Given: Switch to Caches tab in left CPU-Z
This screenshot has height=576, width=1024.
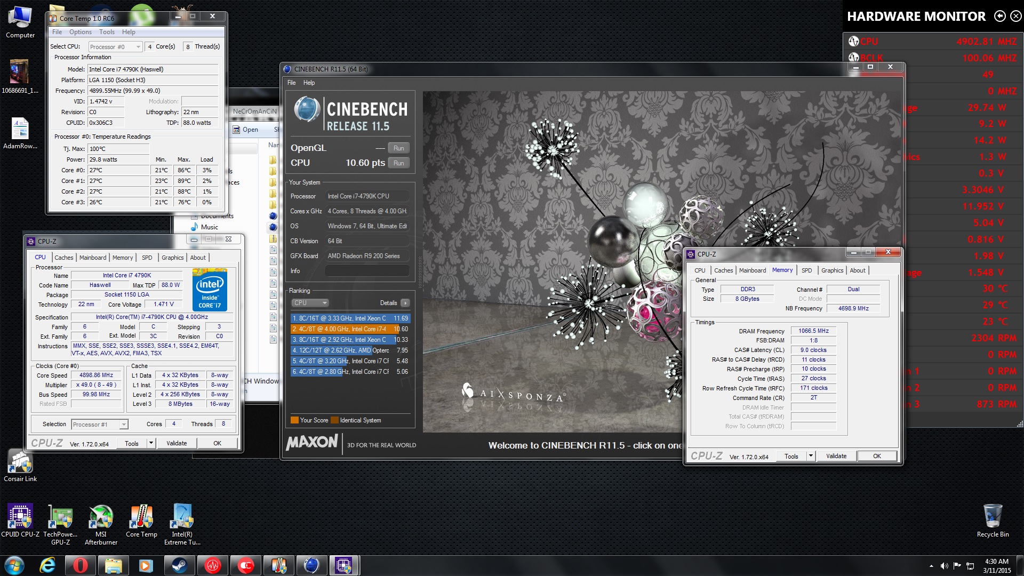Looking at the screenshot, I should pos(64,258).
